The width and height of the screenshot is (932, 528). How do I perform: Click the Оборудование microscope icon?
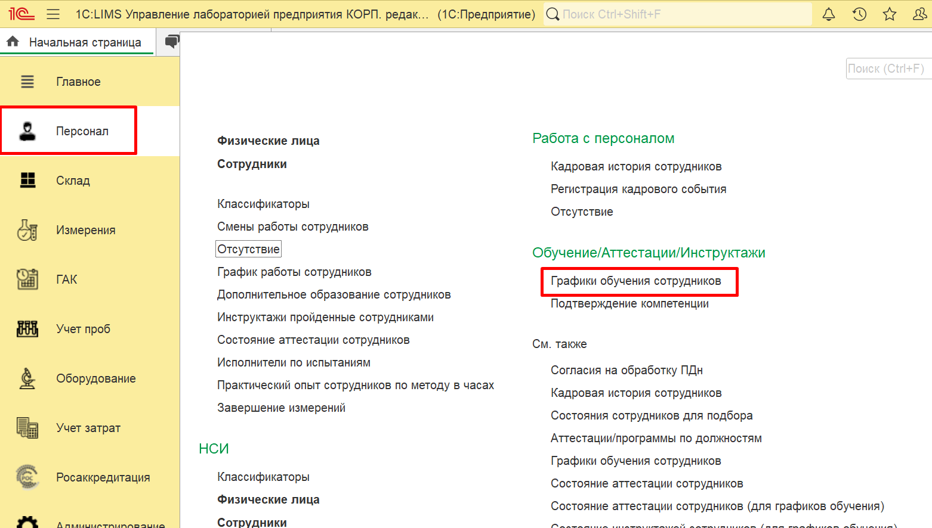tap(27, 378)
